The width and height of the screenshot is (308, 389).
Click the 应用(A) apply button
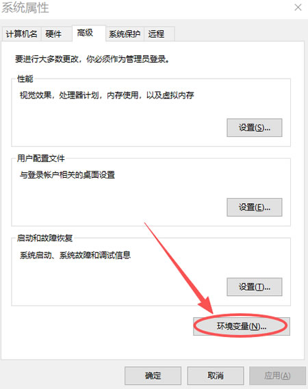coord(277,375)
